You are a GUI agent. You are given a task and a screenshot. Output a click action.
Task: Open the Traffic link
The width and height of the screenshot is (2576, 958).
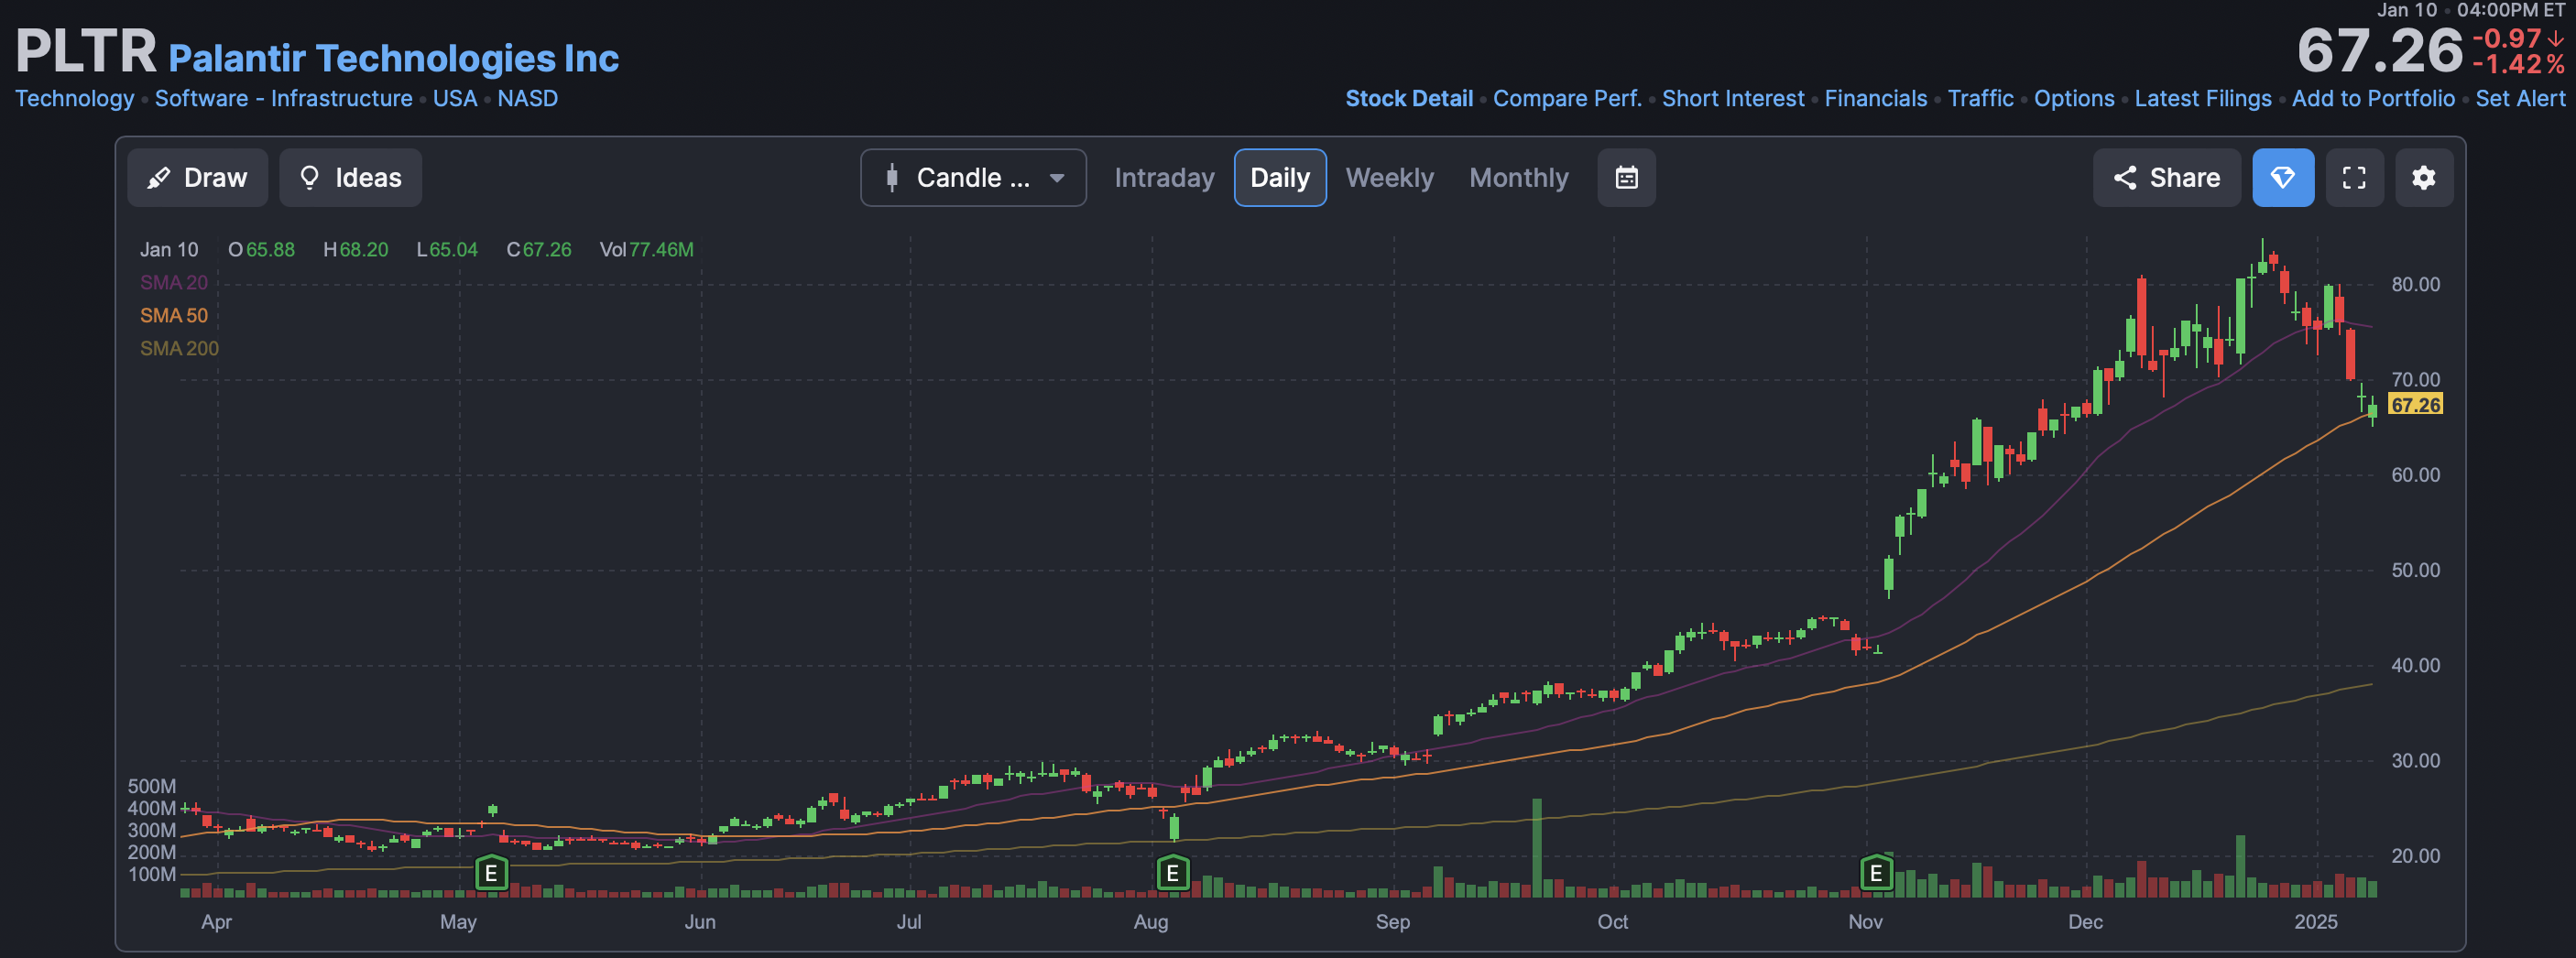[x=1980, y=99]
